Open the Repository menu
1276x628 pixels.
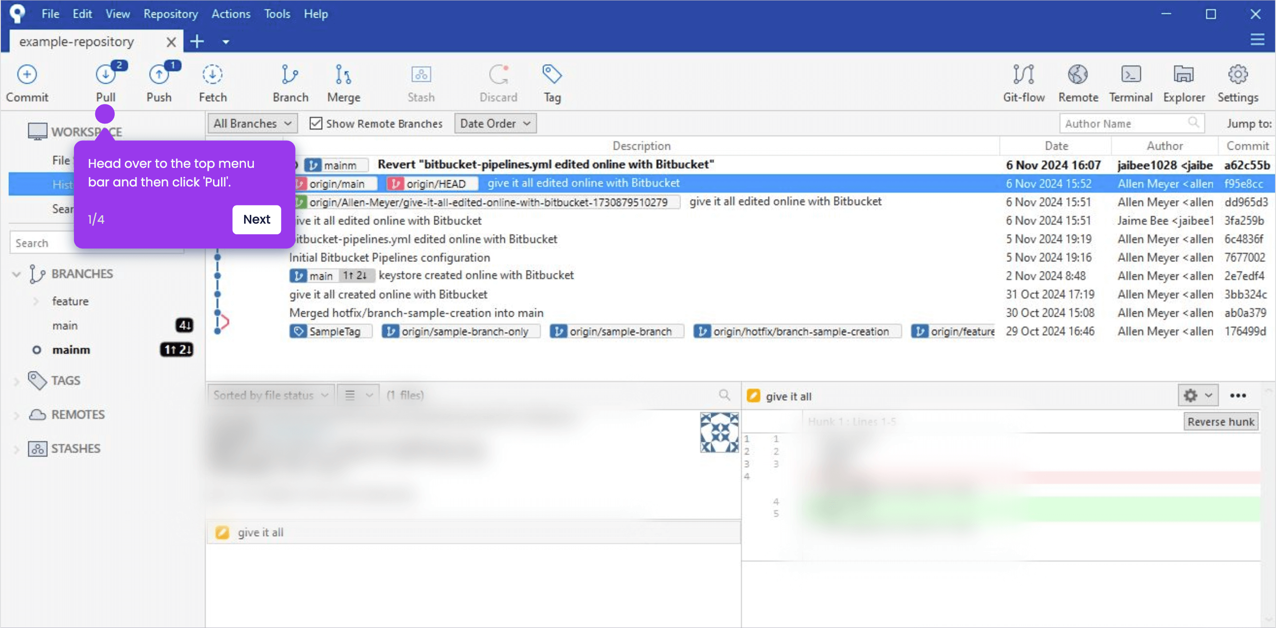(171, 14)
